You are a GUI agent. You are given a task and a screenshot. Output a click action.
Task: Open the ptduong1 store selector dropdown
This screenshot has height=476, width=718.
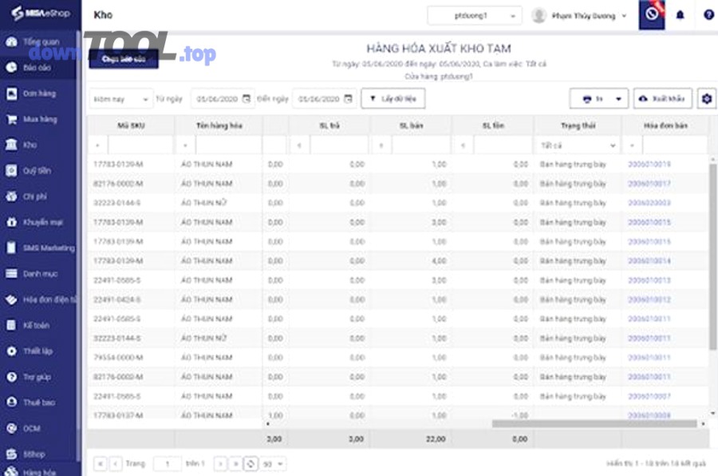(x=474, y=15)
